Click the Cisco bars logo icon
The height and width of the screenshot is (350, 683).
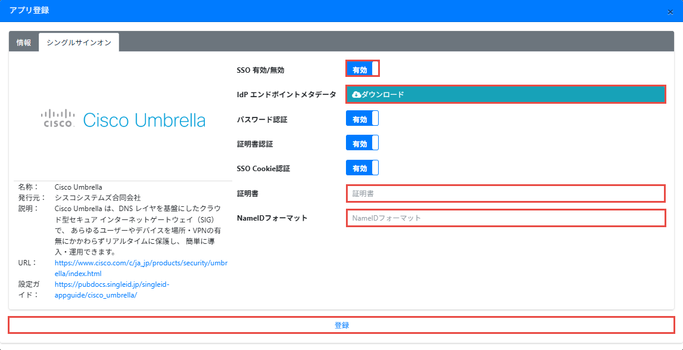[58, 118]
